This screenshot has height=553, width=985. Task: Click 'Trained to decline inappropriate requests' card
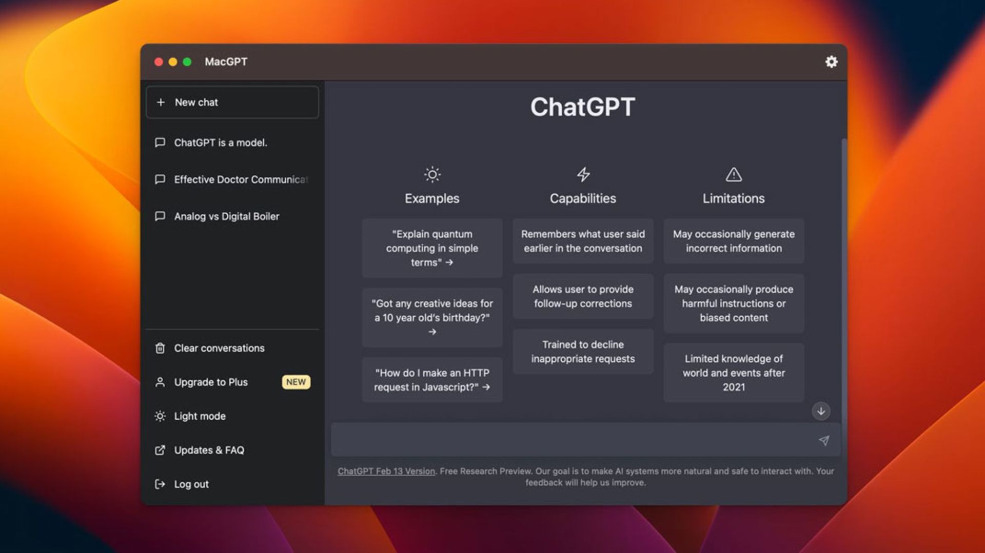[583, 352]
